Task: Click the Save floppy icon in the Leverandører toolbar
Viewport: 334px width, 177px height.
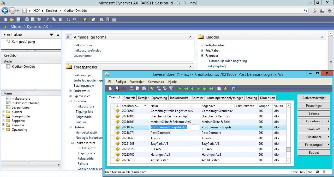Action: click(x=117, y=88)
